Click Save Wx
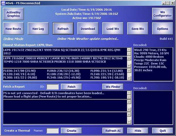This screenshot has width=176, height=136. (x=138, y=29)
